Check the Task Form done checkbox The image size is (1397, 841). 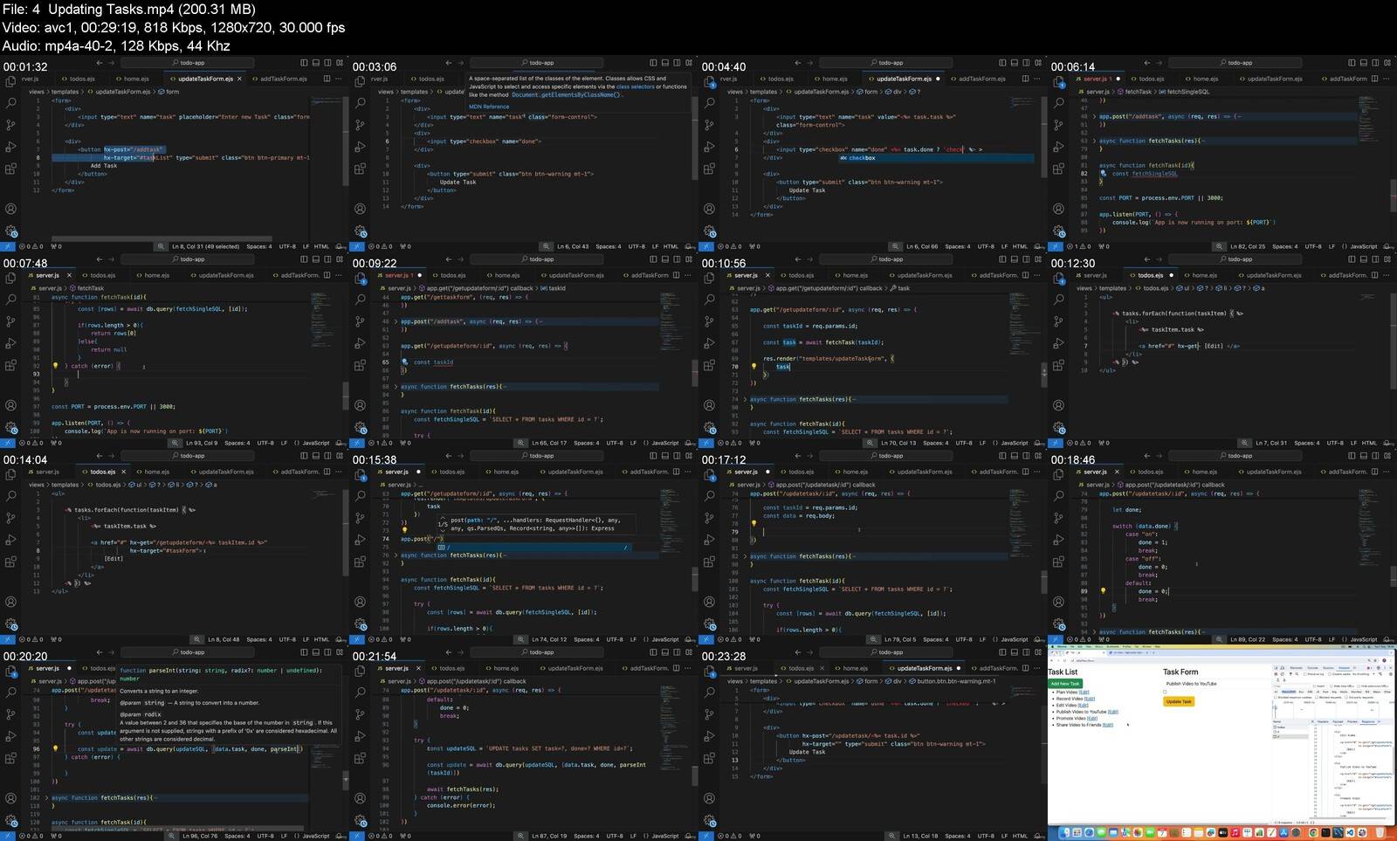click(1165, 692)
